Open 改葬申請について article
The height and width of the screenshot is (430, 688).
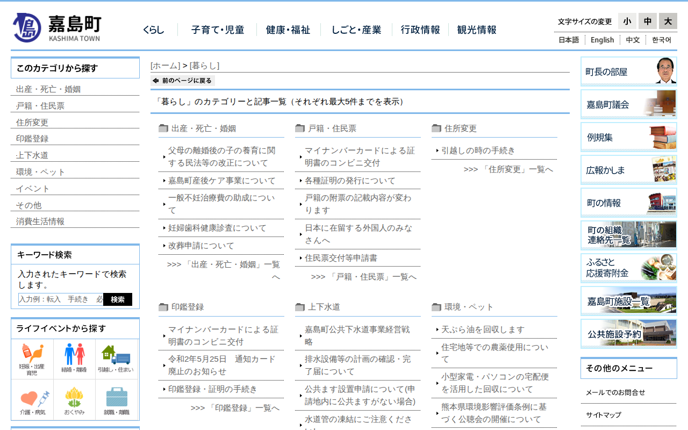[x=202, y=246]
